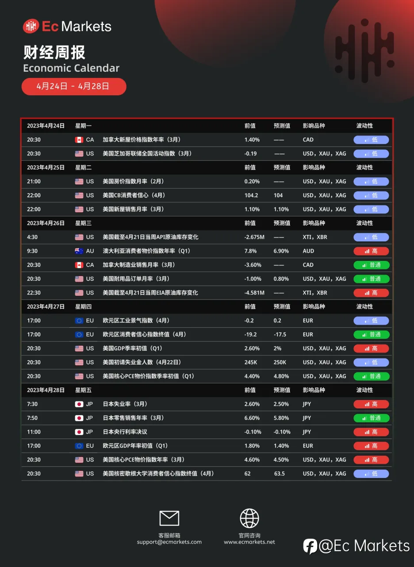Select the 4月24日 - 4月28日 date pill
The height and width of the screenshot is (567, 414).
[x=74, y=86]
